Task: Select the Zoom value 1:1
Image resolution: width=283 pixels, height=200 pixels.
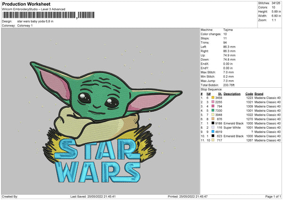Action: pos(274,20)
